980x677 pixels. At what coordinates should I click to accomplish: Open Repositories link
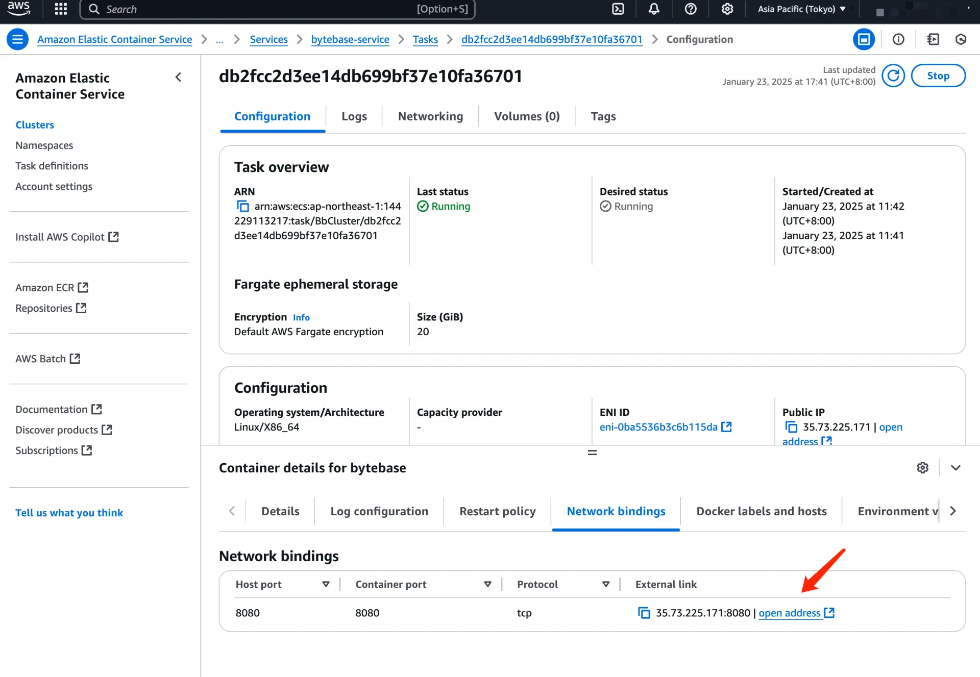pos(51,308)
